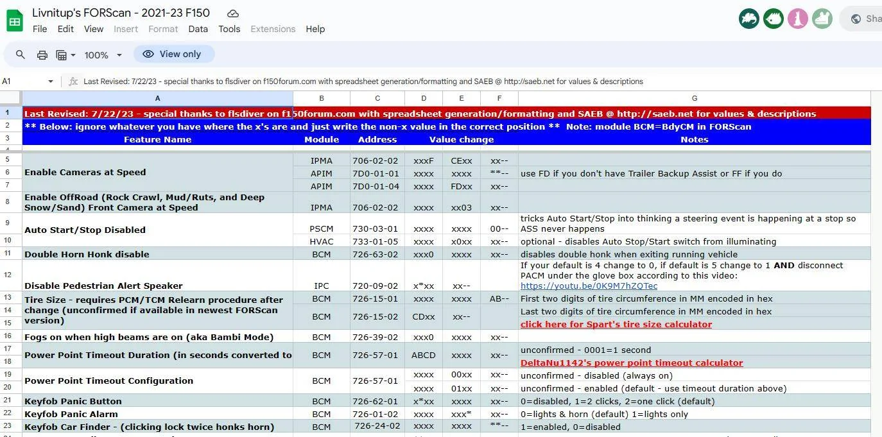Open the Data menu
This screenshot has height=437, width=882.
(198, 29)
